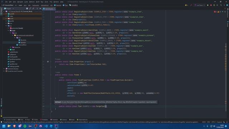Hide the Project tool window (minus icon)

coord(40,9)
